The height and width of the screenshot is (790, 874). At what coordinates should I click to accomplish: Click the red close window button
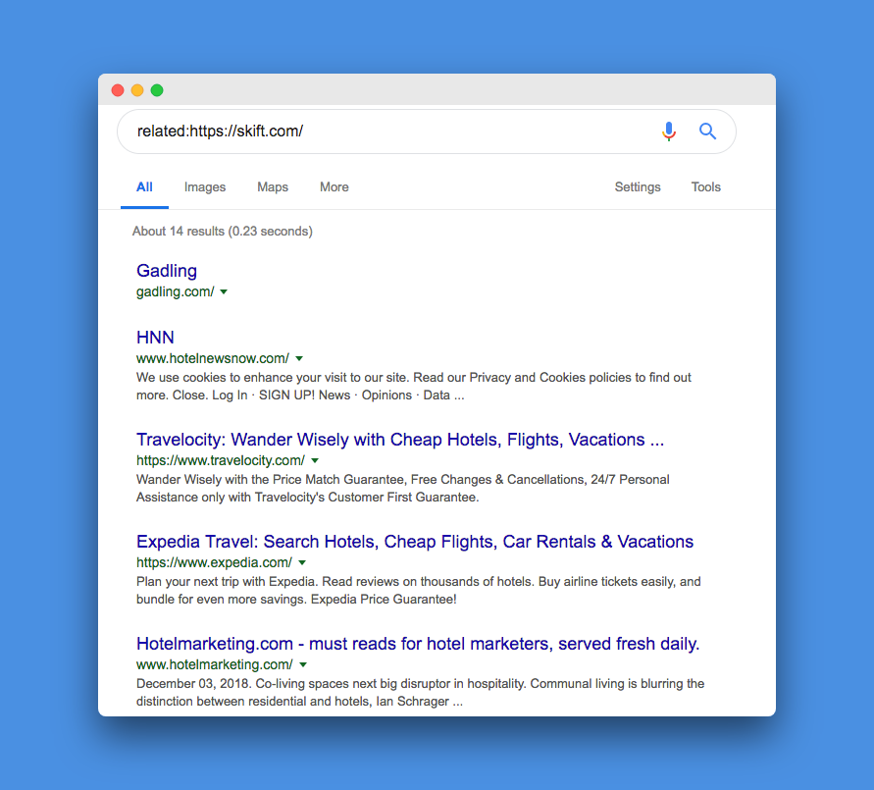click(x=118, y=90)
